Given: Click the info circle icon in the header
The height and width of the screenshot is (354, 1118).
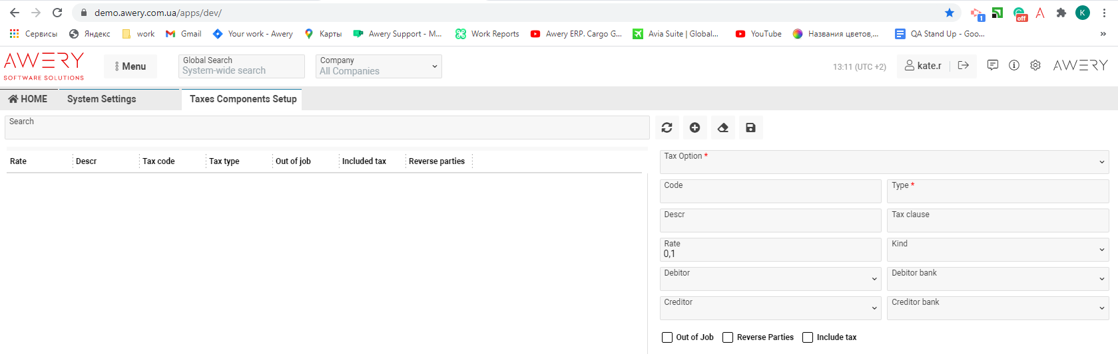Looking at the screenshot, I should [x=1014, y=65].
